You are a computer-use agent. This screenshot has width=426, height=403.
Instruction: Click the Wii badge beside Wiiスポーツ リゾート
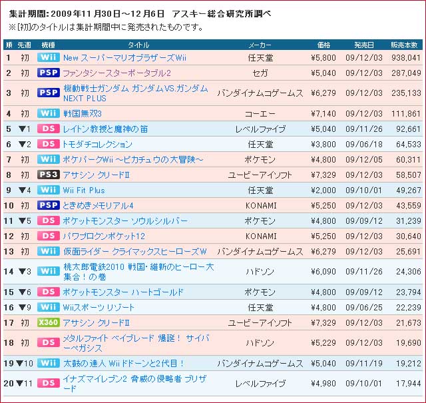(49, 307)
